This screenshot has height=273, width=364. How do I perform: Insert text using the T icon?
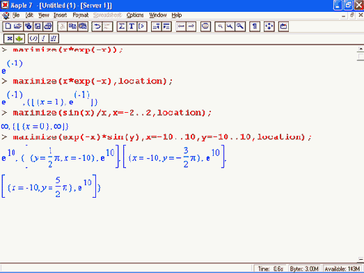point(132,26)
